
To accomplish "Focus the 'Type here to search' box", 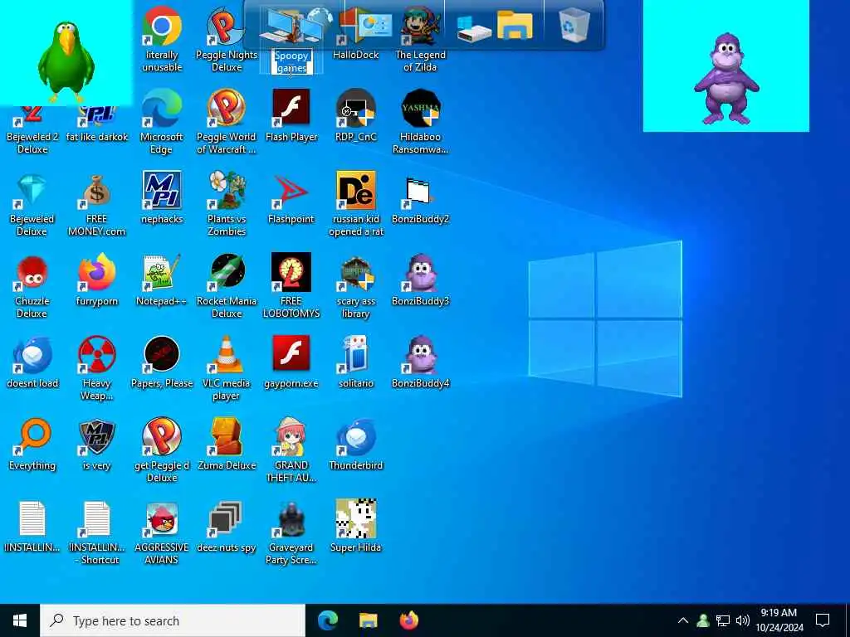I will 173,620.
